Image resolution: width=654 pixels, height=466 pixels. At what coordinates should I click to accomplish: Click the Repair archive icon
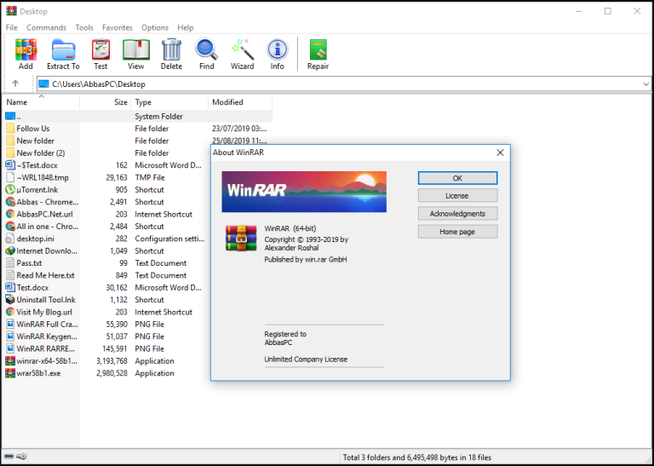(x=318, y=53)
